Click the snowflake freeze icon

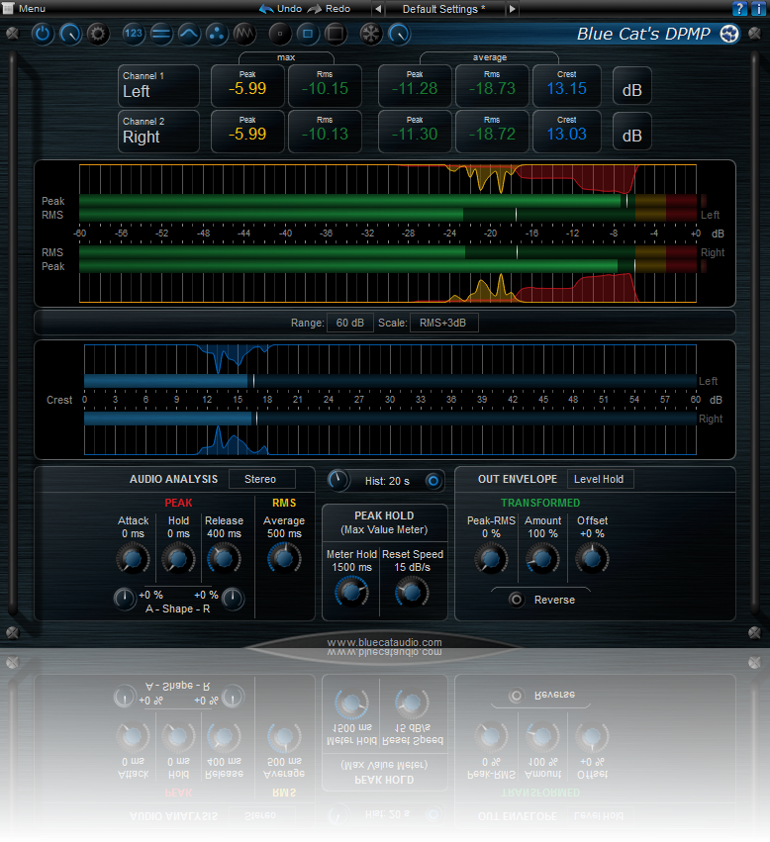click(x=371, y=34)
